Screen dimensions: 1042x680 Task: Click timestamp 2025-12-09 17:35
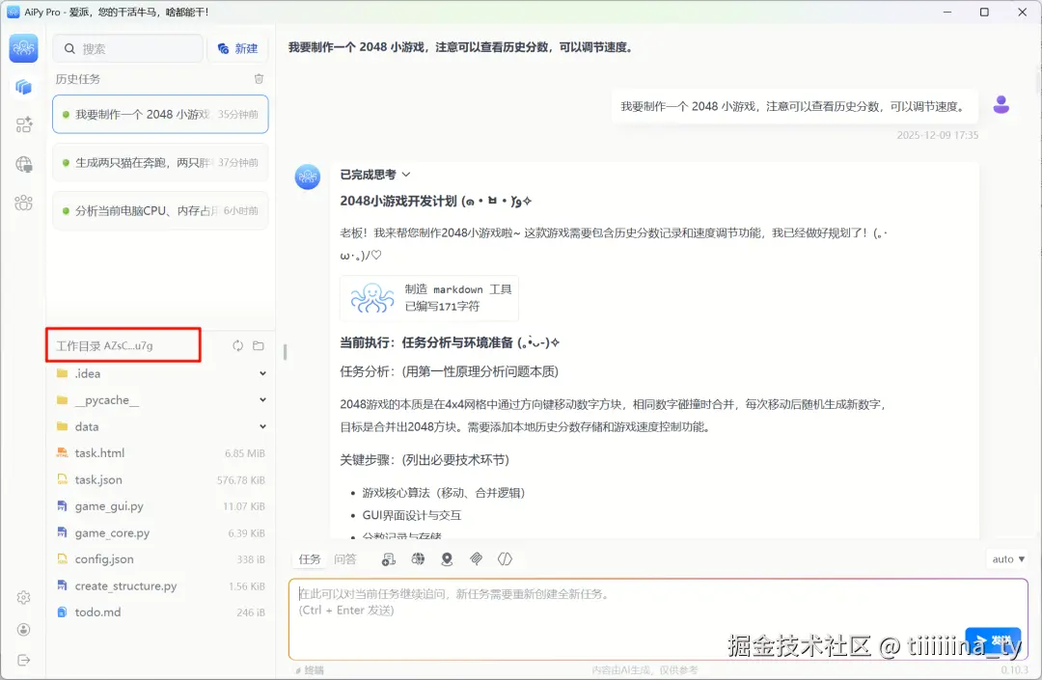pos(937,135)
